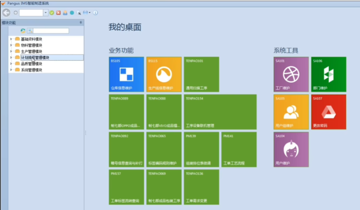Open the SA107 更改密码 tile
Image resolution: width=360 pixels, height=210 pixels.
coord(329,112)
